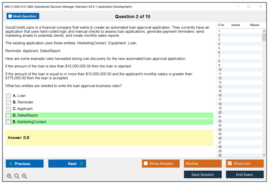
Task: Select question 25 in the list
Action: (220, 134)
